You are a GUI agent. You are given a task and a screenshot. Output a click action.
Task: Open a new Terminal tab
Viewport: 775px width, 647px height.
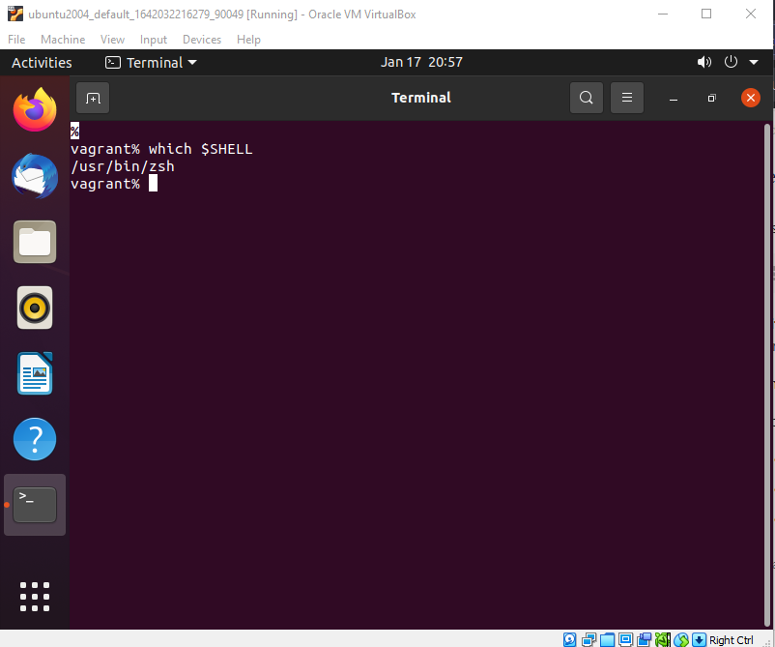click(x=93, y=98)
